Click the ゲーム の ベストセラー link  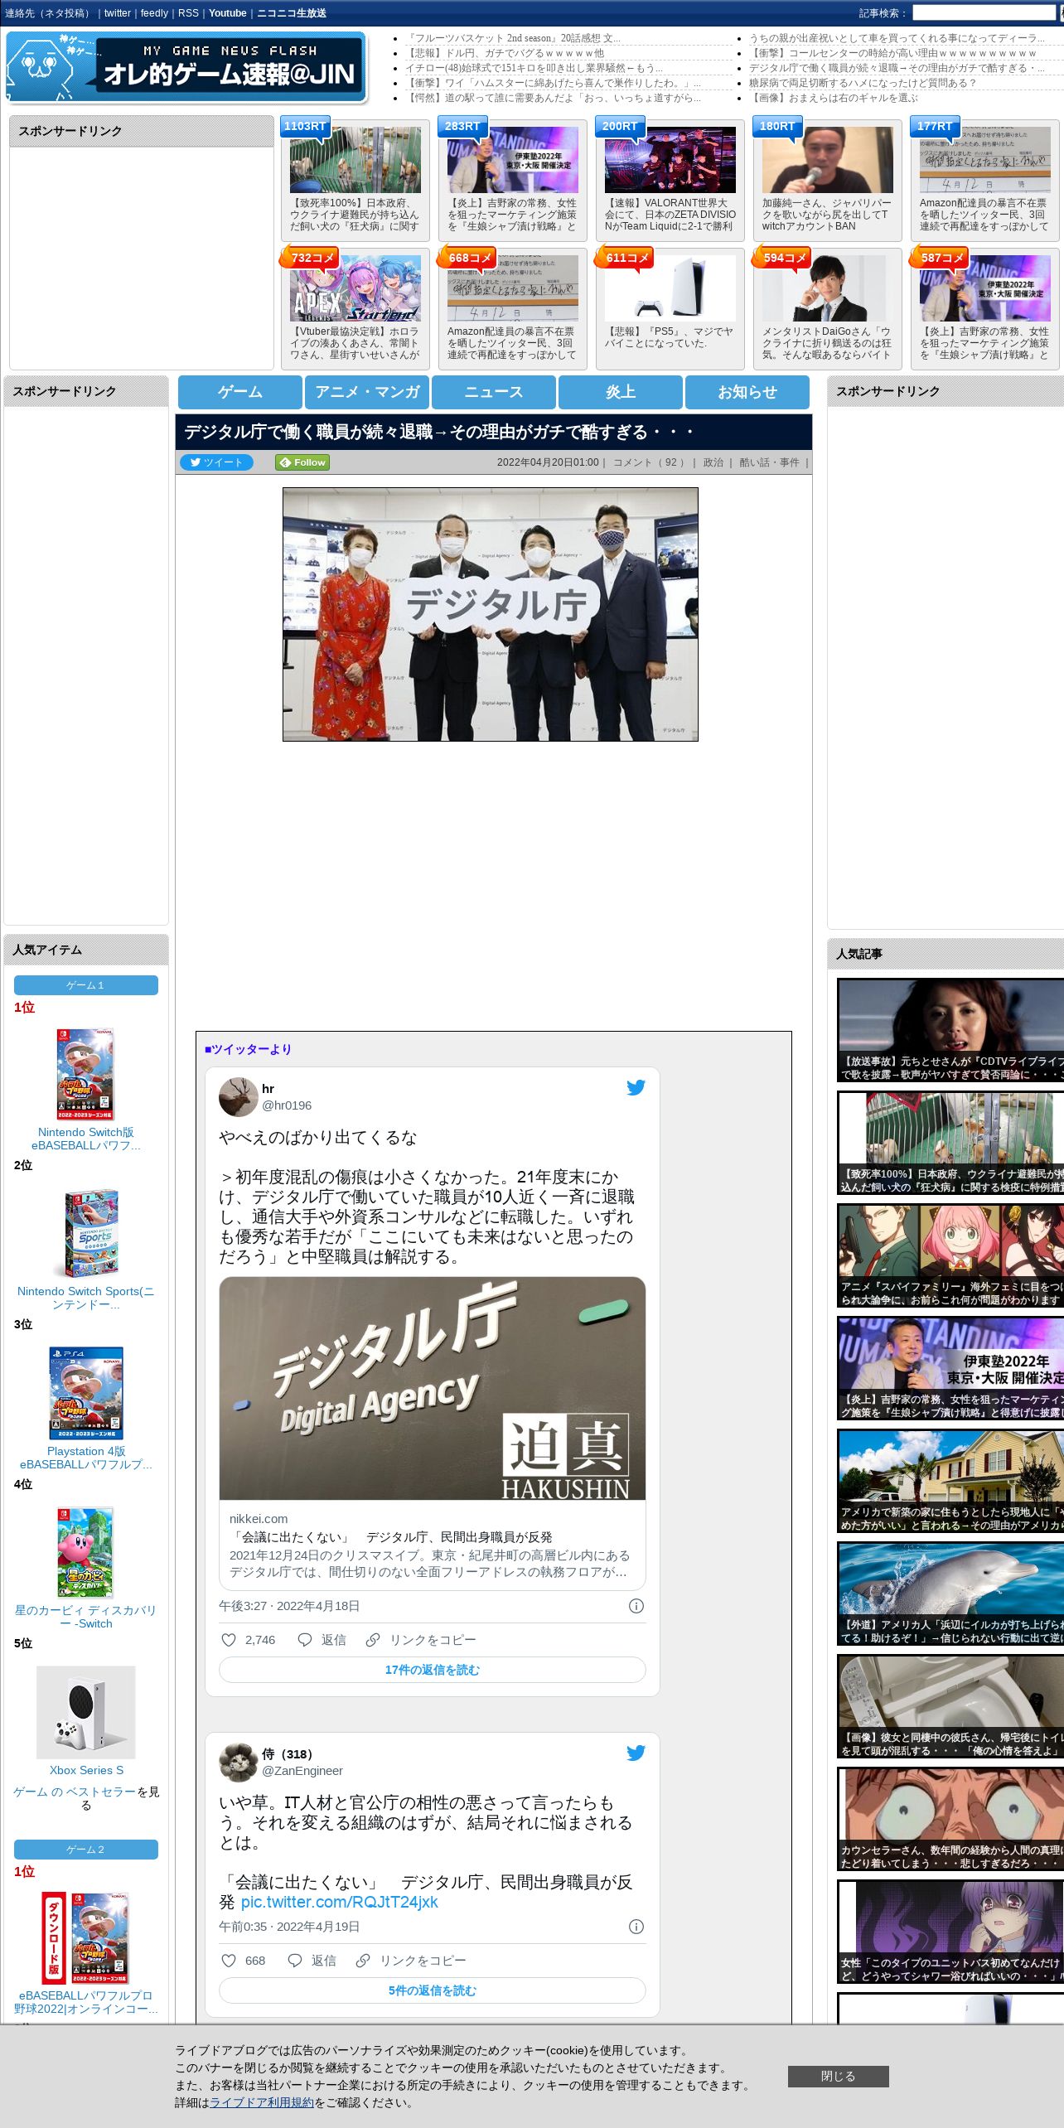[x=75, y=1792]
